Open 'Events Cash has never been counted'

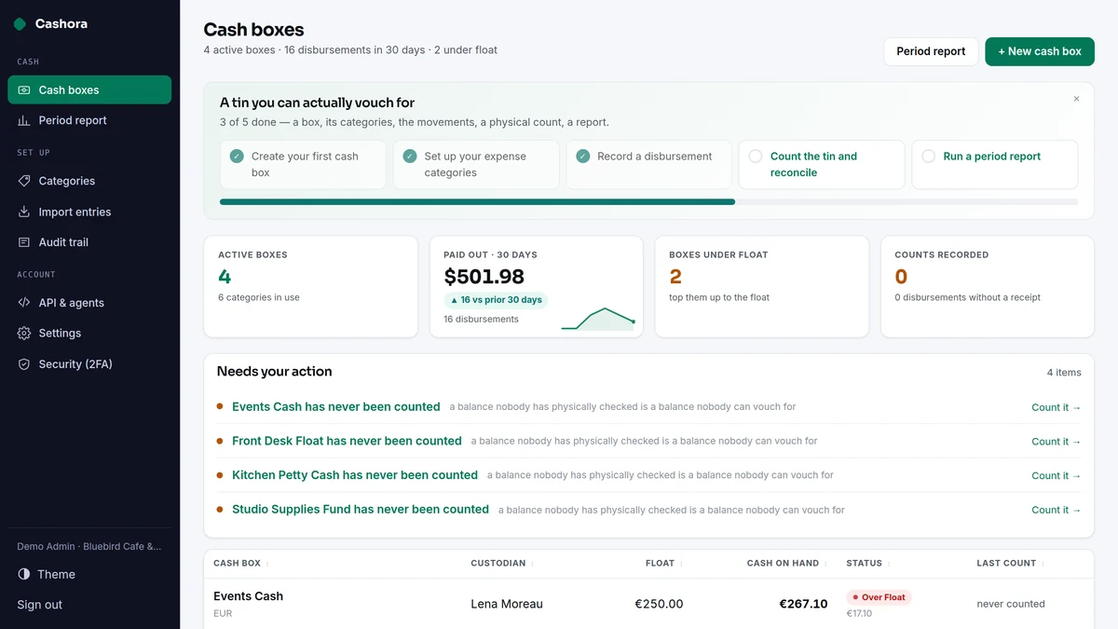[335, 407]
